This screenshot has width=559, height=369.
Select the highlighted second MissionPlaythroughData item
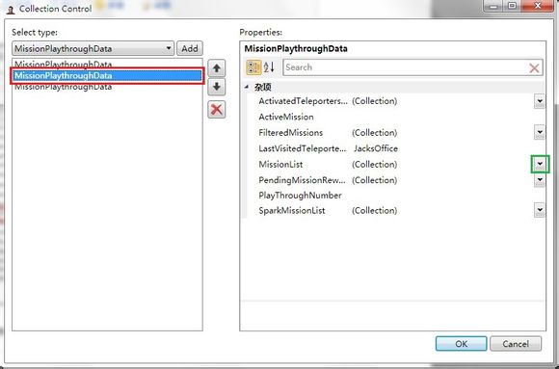tap(107, 75)
